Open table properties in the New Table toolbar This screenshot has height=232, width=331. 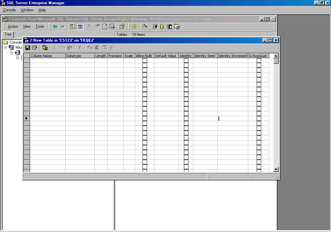coord(35,48)
